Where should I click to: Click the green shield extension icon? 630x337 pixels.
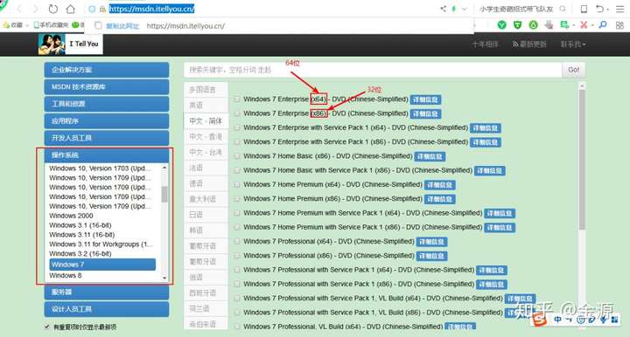[x=517, y=24]
